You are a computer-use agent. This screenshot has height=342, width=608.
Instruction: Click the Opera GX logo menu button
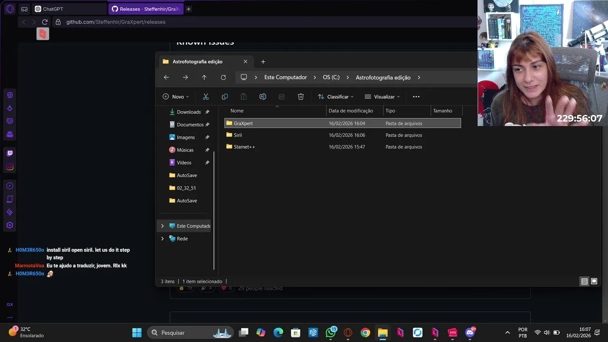(9, 9)
